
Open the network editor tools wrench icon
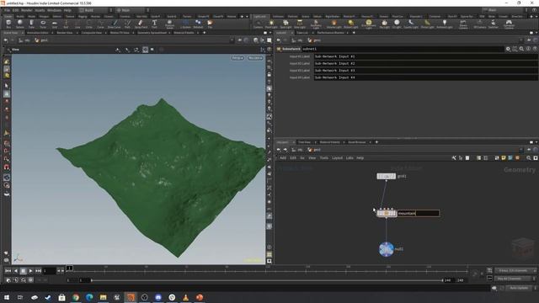coord(454,158)
